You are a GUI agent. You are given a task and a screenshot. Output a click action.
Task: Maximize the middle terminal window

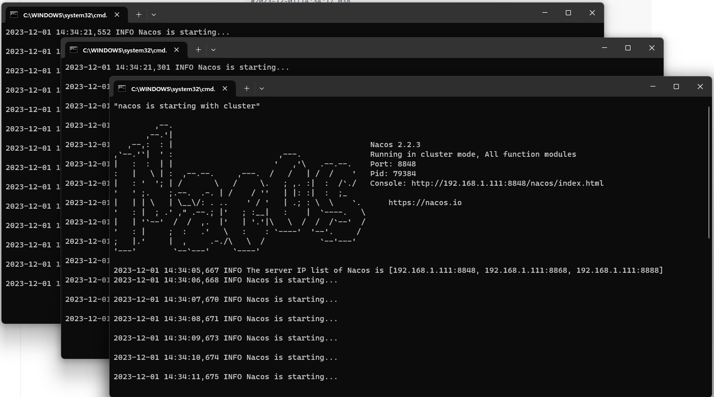628,48
